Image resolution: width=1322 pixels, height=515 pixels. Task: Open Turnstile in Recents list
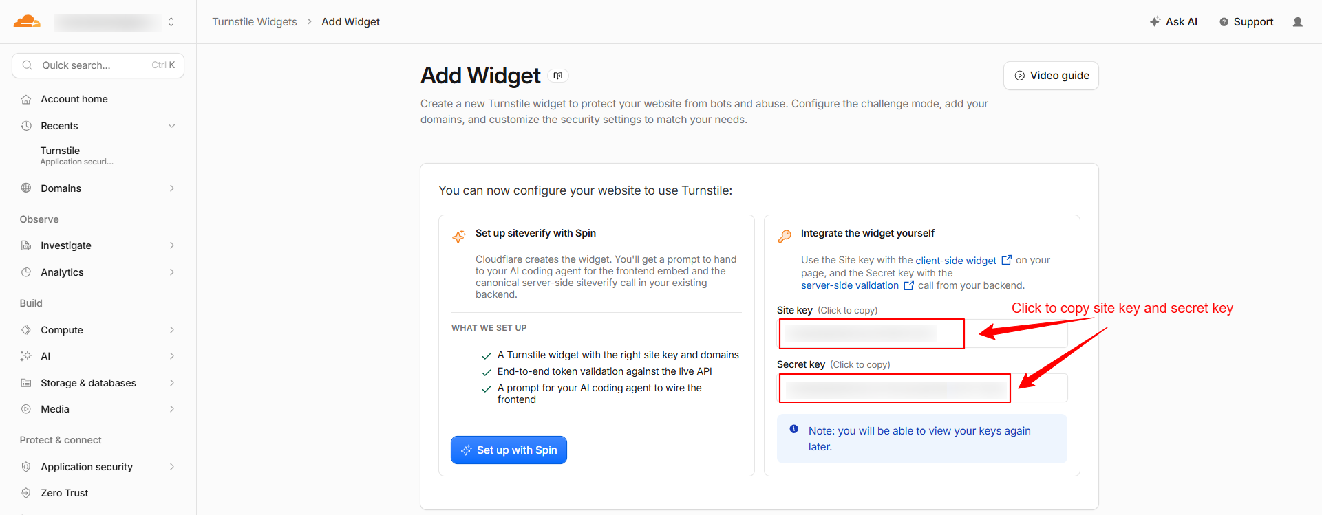(x=77, y=155)
